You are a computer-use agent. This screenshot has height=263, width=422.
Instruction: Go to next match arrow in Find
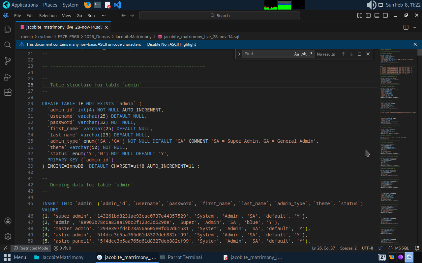352,54
